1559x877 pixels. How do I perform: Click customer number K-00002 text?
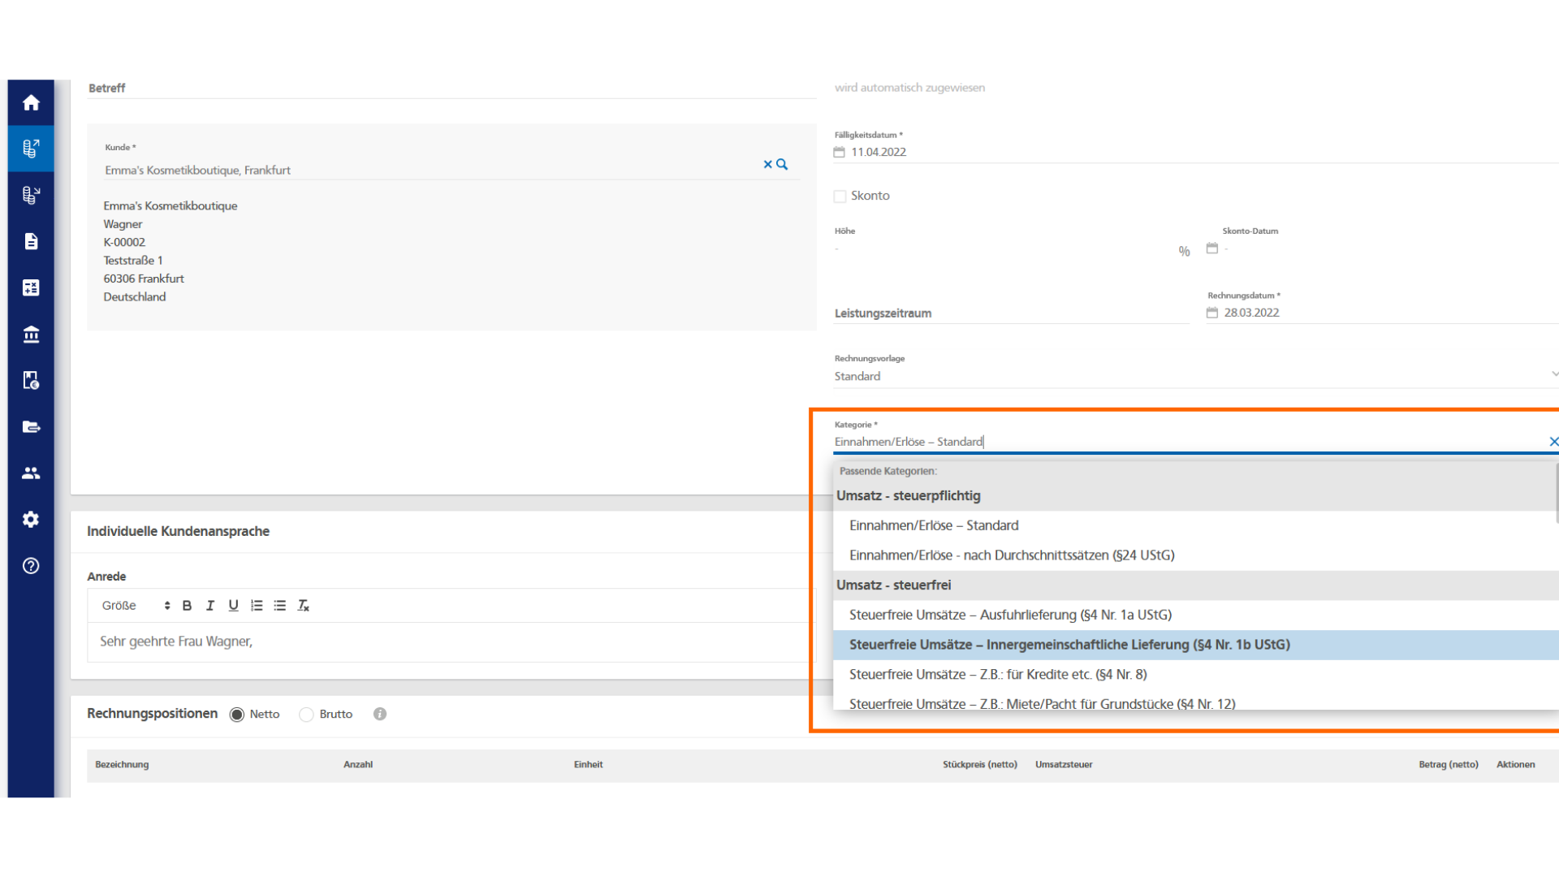click(124, 242)
